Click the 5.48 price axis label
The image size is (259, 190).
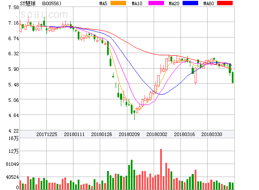tap(13, 85)
